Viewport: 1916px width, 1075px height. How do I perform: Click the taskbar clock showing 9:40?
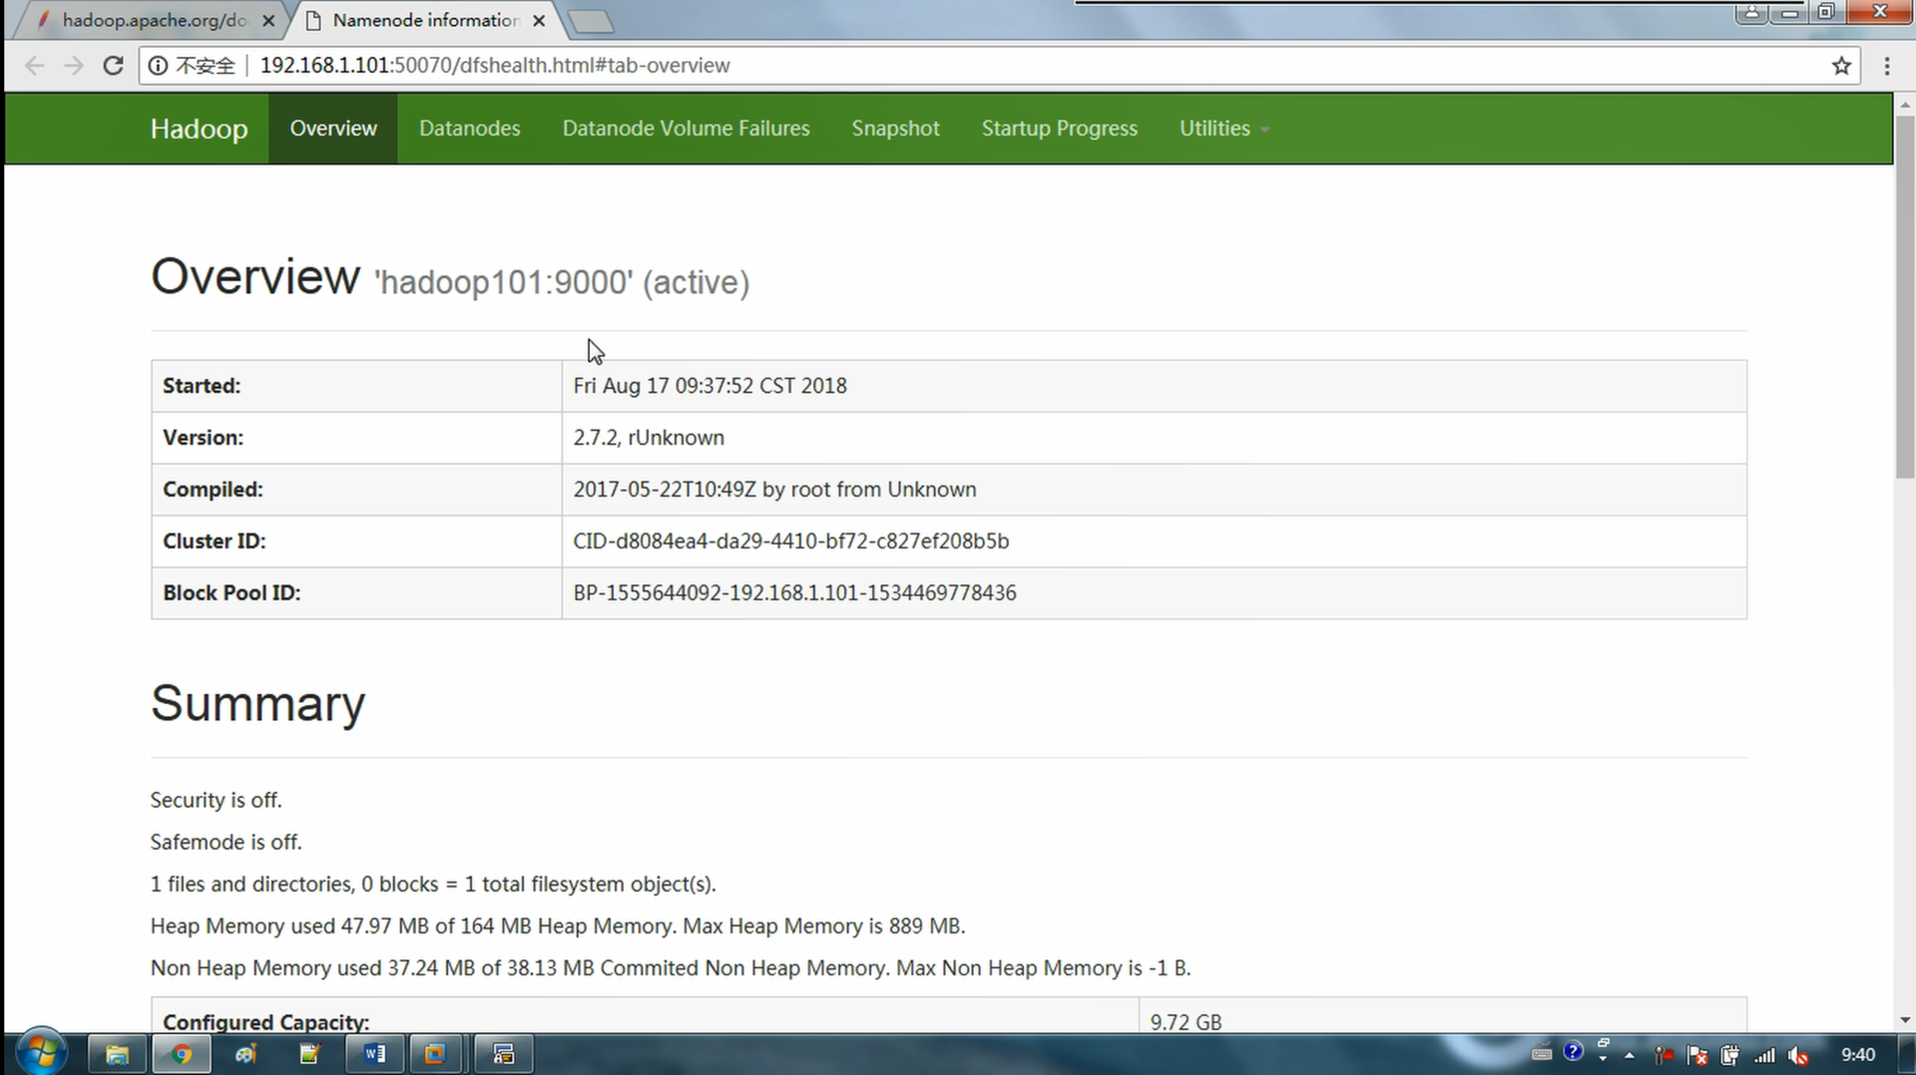pos(1858,1055)
